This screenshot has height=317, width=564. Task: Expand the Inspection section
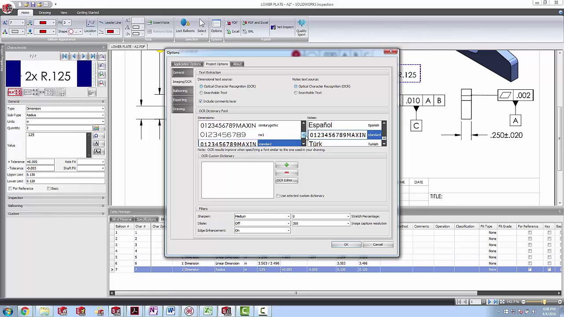pyautogui.click(x=56, y=198)
